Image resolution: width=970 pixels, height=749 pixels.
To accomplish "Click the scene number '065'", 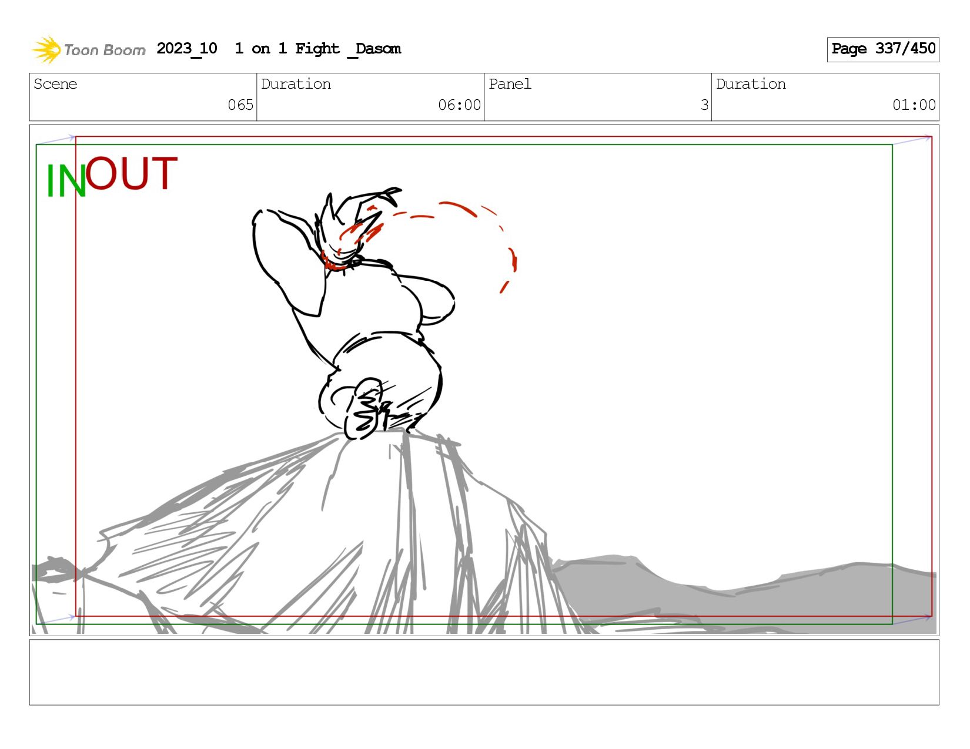I will (x=240, y=105).
